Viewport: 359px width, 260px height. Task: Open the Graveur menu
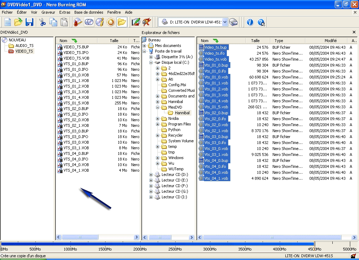click(48, 12)
